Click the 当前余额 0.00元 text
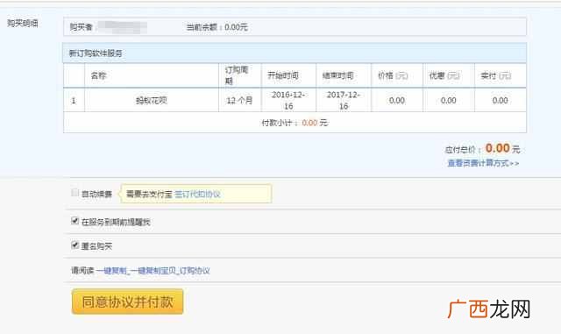 point(217,27)
